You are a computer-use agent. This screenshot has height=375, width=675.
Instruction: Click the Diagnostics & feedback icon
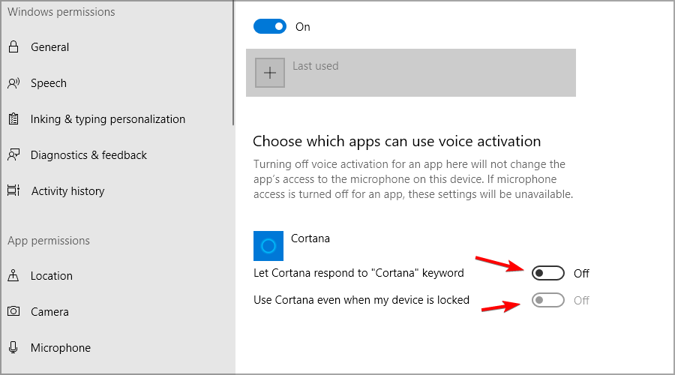[13, 155]
